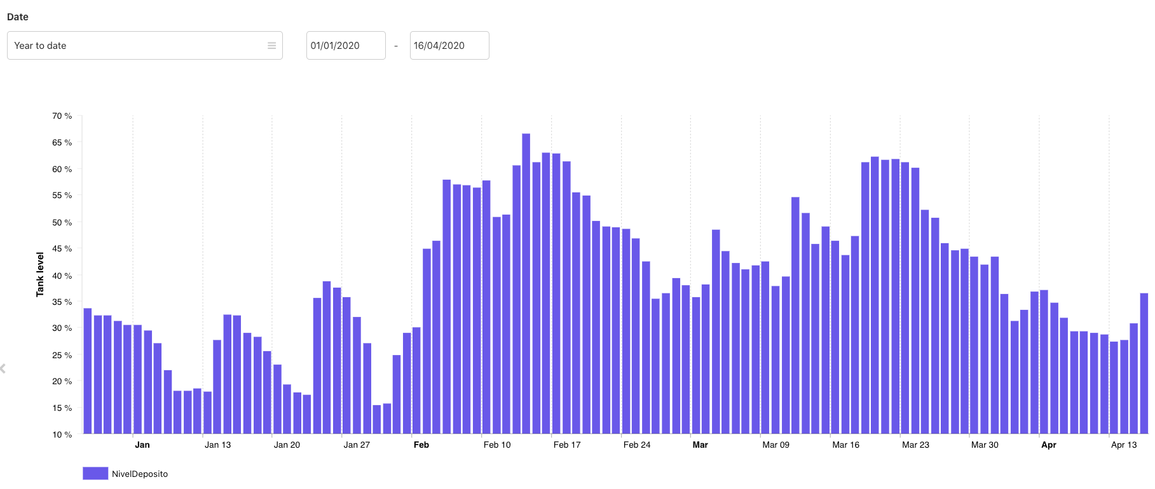This screenshot has height=489, width=1155.
Task: Click the hamburger icon in date preset selector
Action: (x=271, y=46)
